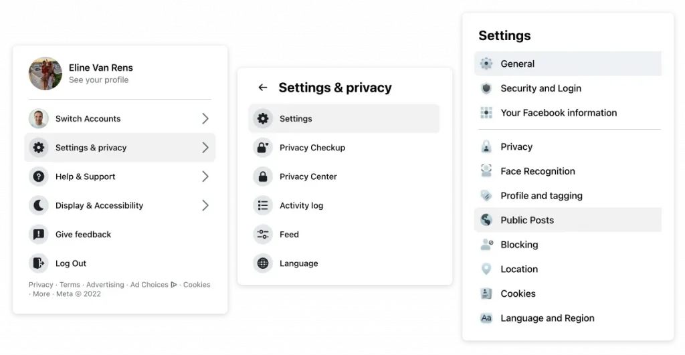685x355 pixels.
Task: Click the Display & Accessibility moon icon
Action: tap(39, 205)
